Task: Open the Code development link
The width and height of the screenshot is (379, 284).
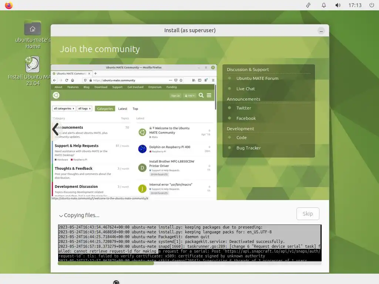Action: (x=241, y=138)
